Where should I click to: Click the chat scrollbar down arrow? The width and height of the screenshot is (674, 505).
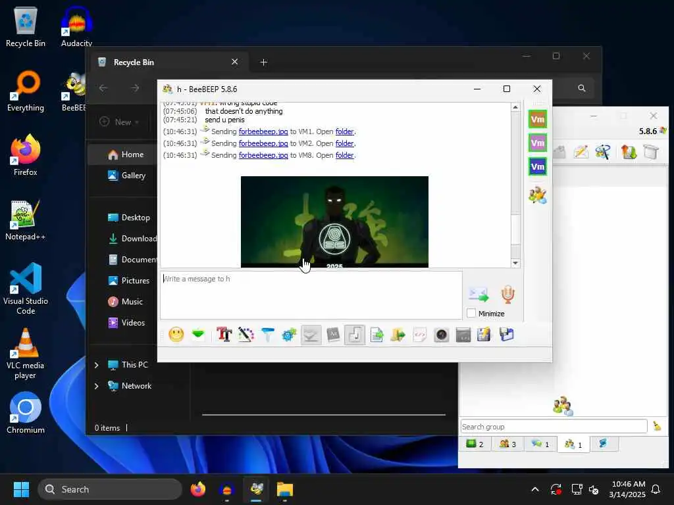pyautogui.click(x=515, y=263)
